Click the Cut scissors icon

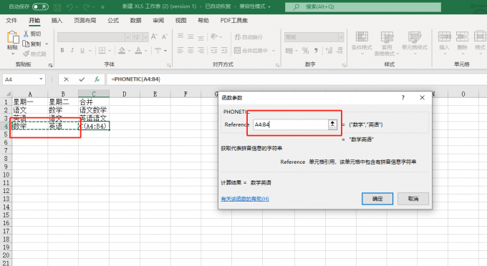[x=26, y=34]
